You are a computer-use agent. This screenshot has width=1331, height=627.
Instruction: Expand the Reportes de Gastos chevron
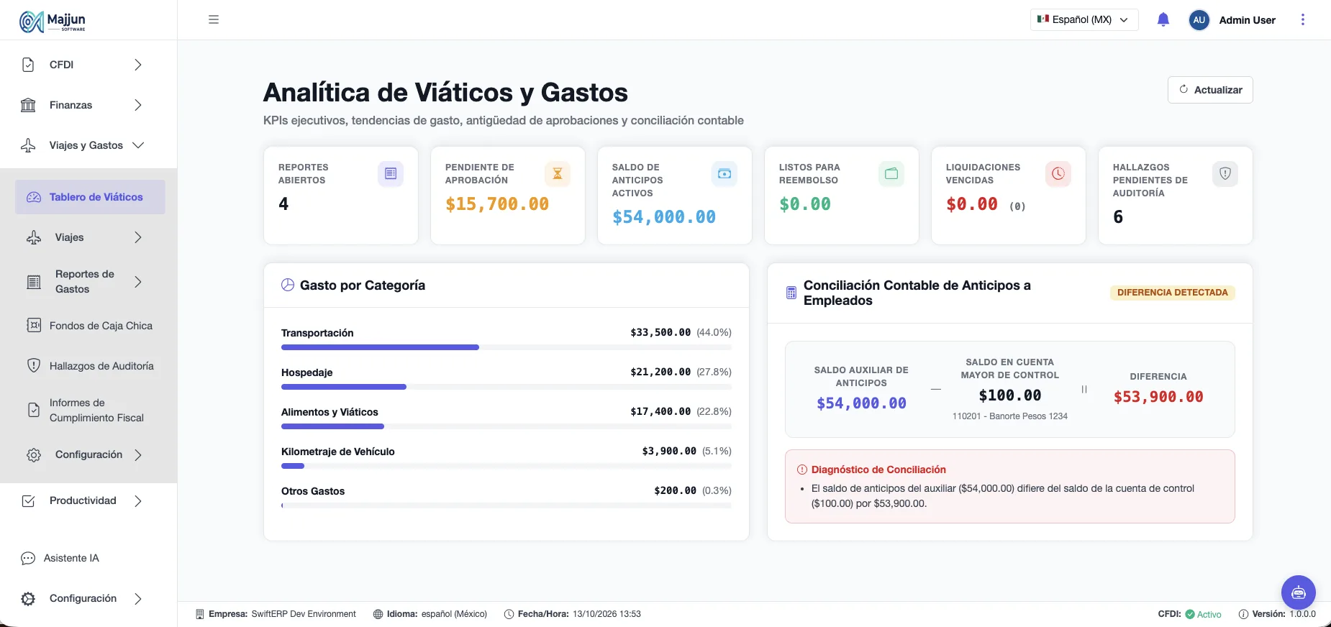[x=138, y=282]
